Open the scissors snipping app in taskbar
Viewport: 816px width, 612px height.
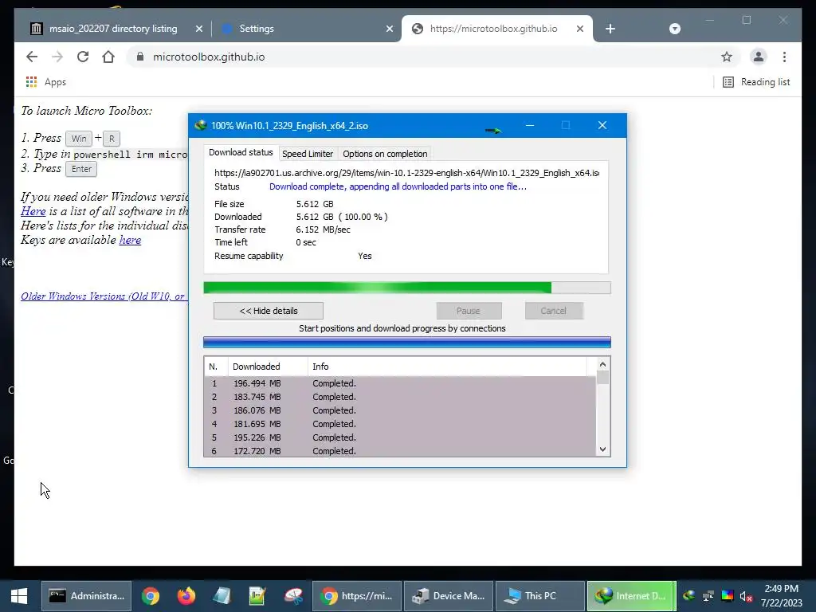[293, 596]
